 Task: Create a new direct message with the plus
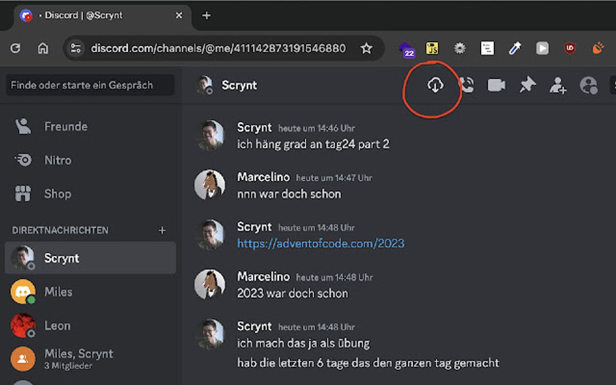click(x=162, y=230)
